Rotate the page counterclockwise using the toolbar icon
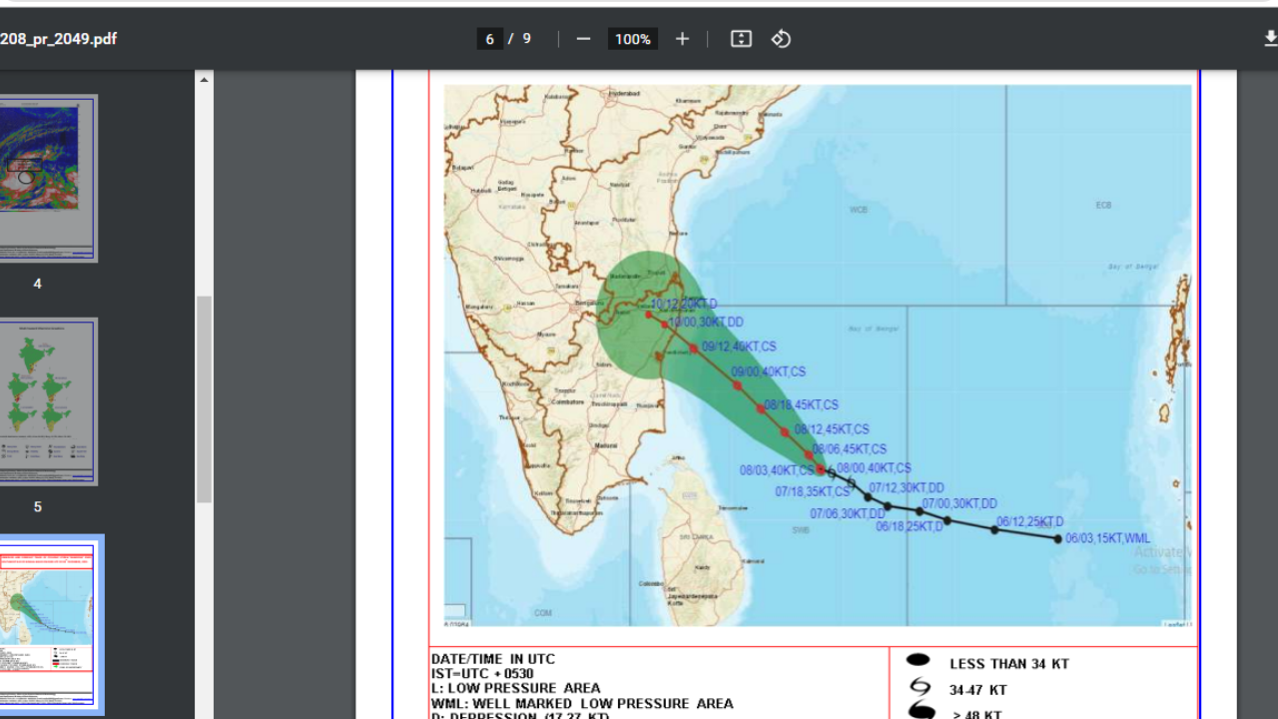1278x719 pixels. coord(780,39)
